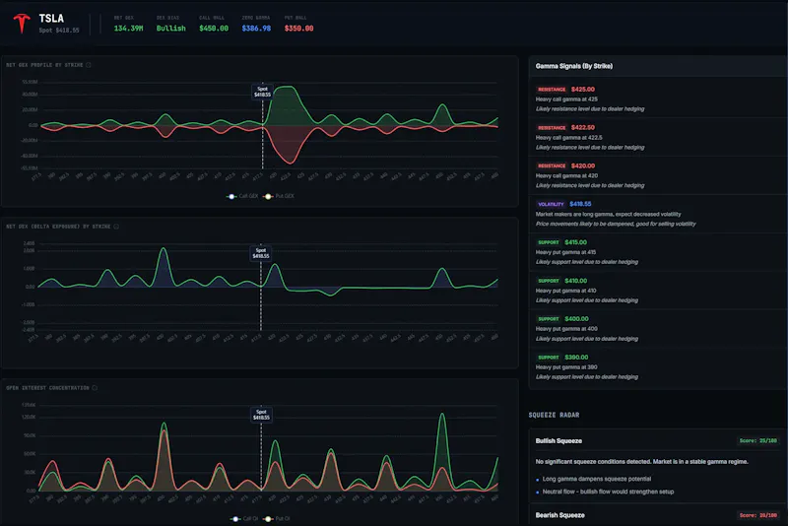Viewport: 788px width, 526px height.
Task: Toggle the Call OI legend series
Action: click(x=244, y=518)
